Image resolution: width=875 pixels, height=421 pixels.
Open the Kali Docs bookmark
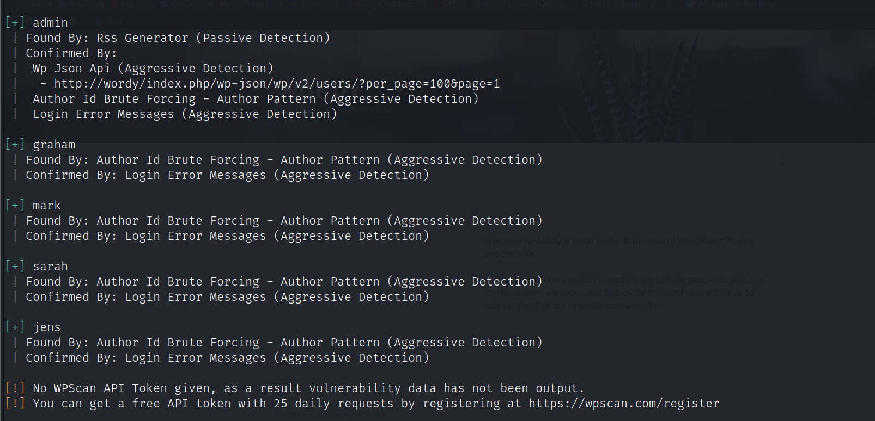point(136,4)
